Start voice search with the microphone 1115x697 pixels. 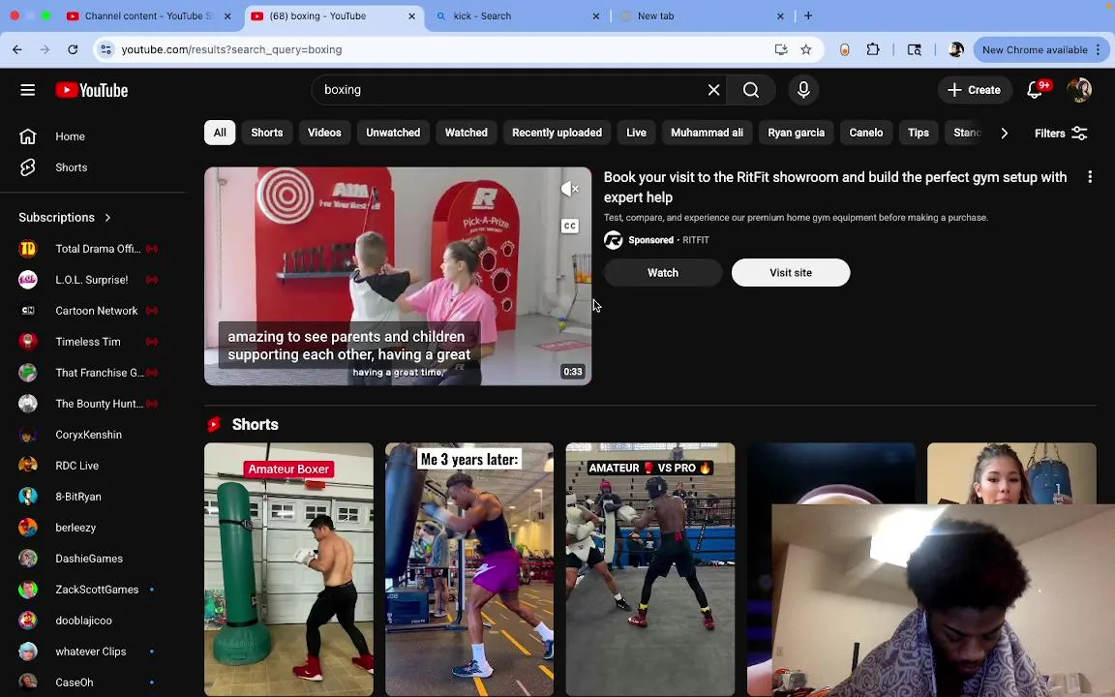click(x=803, y=90)
